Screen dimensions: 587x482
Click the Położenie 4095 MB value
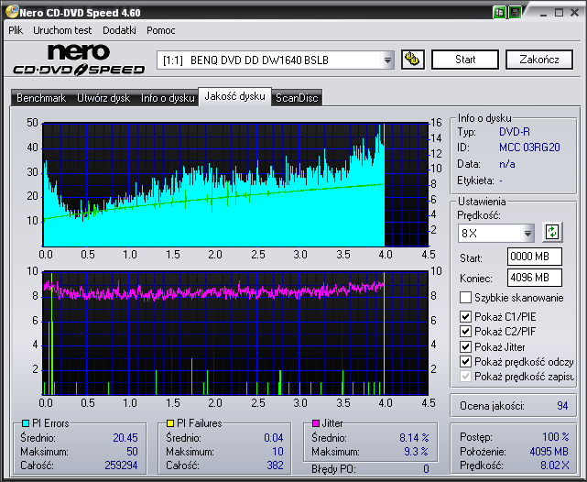[549, 451]
